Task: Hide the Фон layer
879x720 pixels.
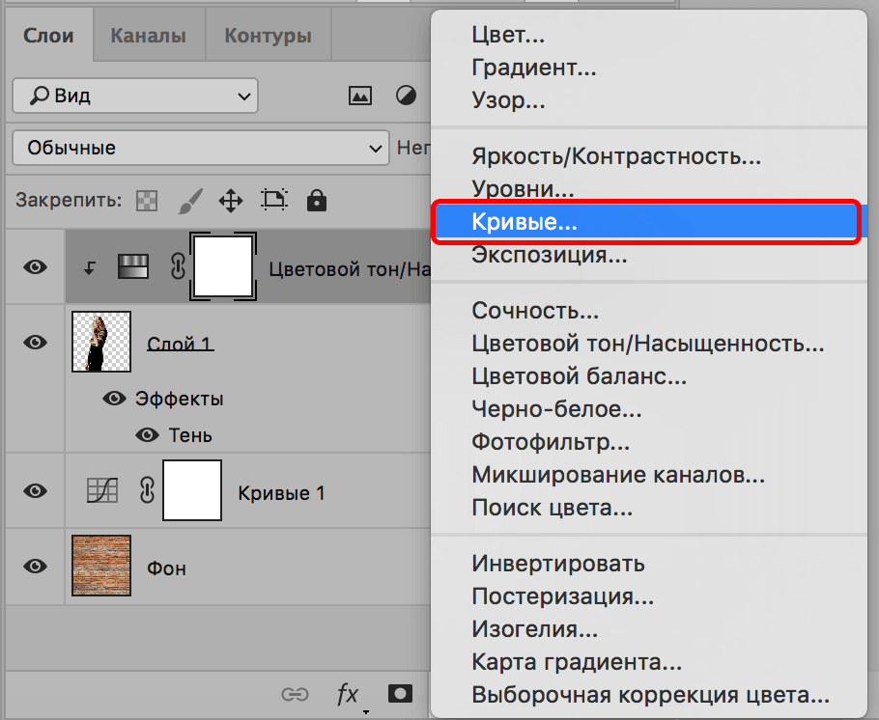Action: tap(36, 567)
